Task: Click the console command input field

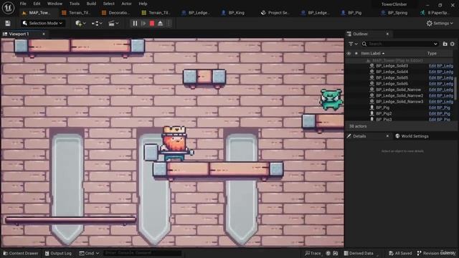Action: 143,253
